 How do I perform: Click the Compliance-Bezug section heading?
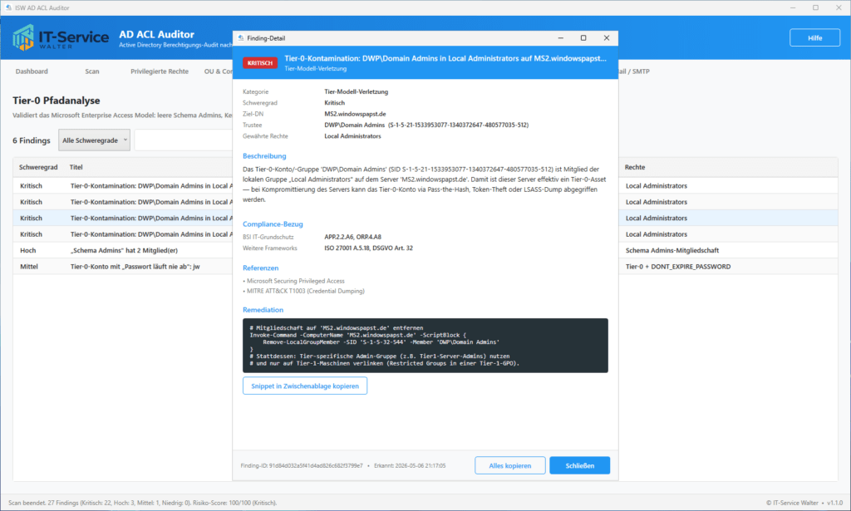click(x=273, y=224)
